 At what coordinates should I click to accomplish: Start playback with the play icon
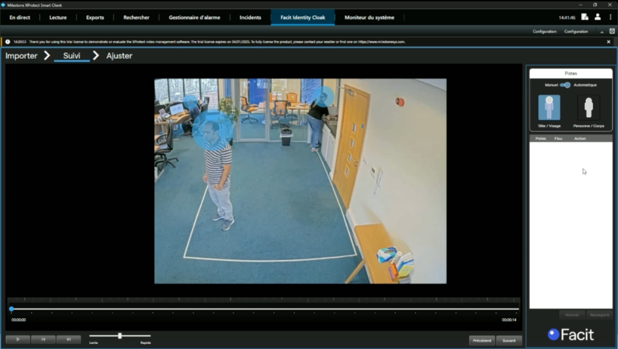[19, 339]
